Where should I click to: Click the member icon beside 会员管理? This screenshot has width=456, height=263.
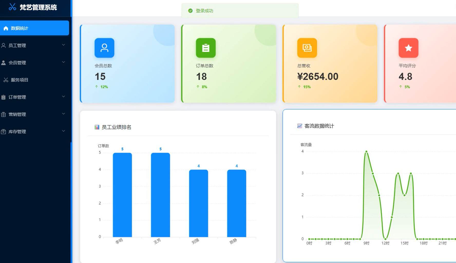pos(4,63)
